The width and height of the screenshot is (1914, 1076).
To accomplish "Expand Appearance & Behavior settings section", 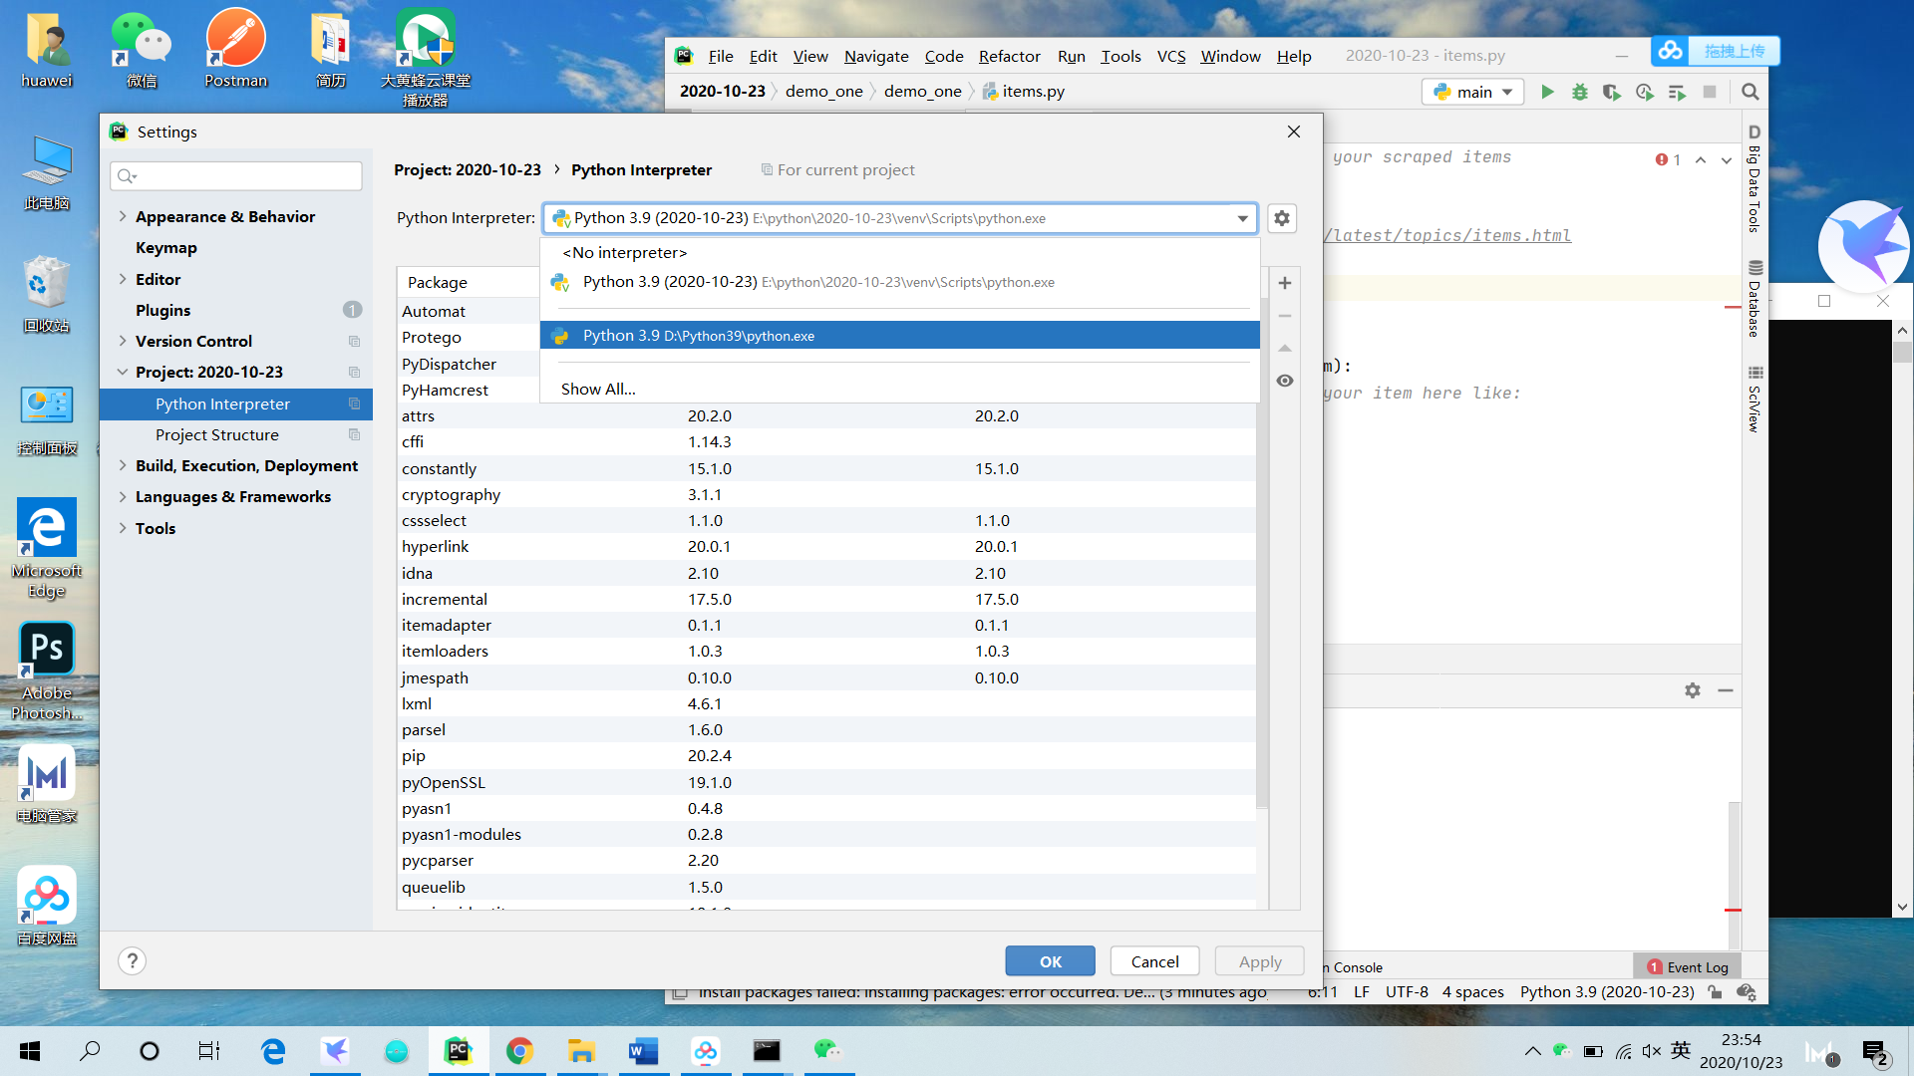I will 123,216.
